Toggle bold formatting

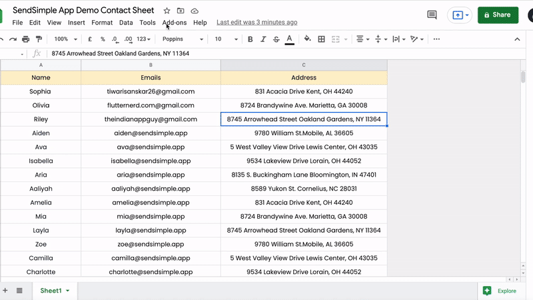pos(251,39)
